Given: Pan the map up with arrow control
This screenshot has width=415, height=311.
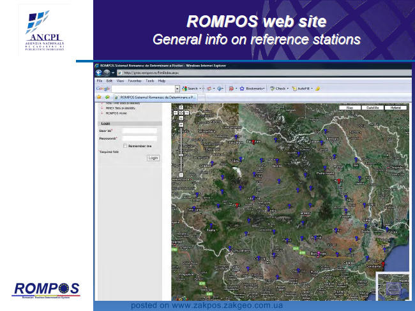Looking at the screenshot, I should point(181,108).
